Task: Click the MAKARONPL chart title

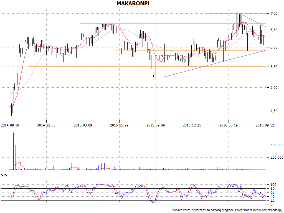Action: pos(133,3)
